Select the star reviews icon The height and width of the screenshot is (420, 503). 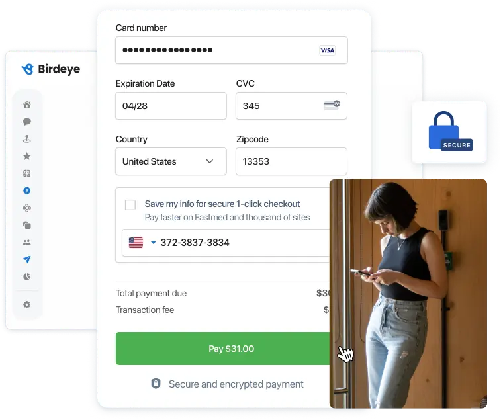click(27, 156)
